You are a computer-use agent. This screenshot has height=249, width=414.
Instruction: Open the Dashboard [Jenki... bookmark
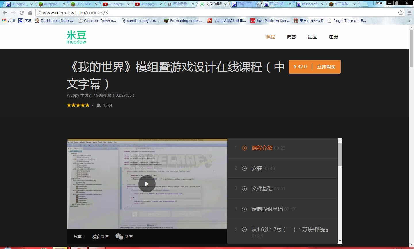pyautogui.click(x=54, y=21)
